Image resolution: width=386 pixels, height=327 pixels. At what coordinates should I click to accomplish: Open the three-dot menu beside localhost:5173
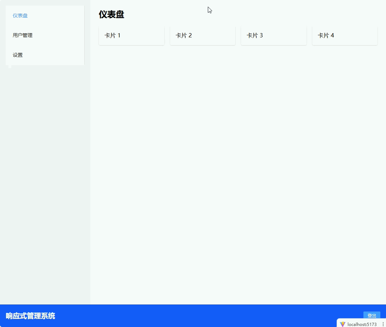383,324
